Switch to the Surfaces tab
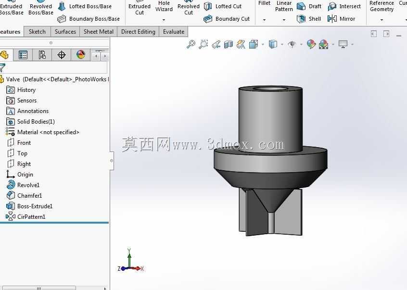 click(65, 32)
